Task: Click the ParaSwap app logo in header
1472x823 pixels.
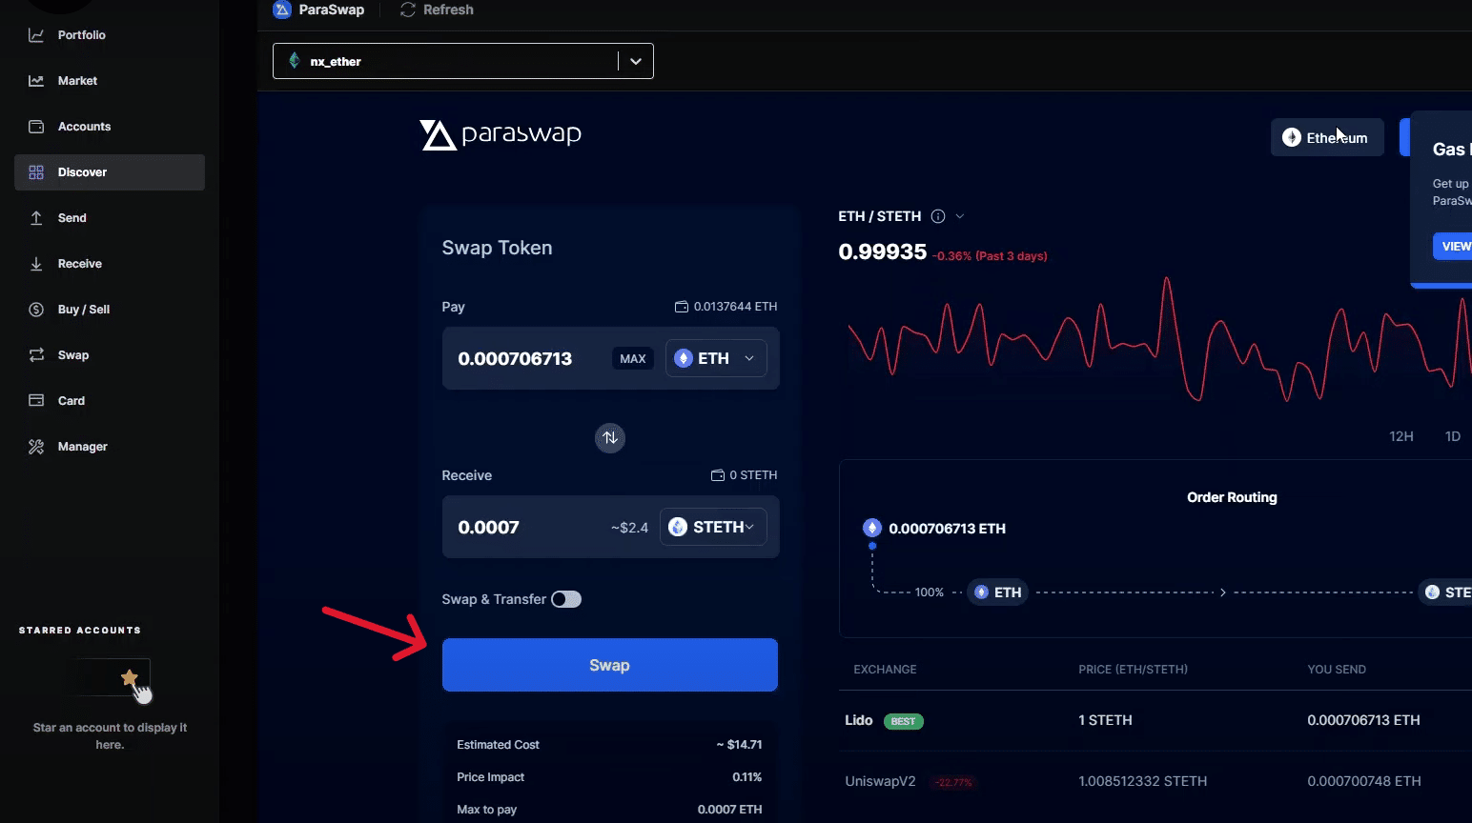Action: point(282,10)
